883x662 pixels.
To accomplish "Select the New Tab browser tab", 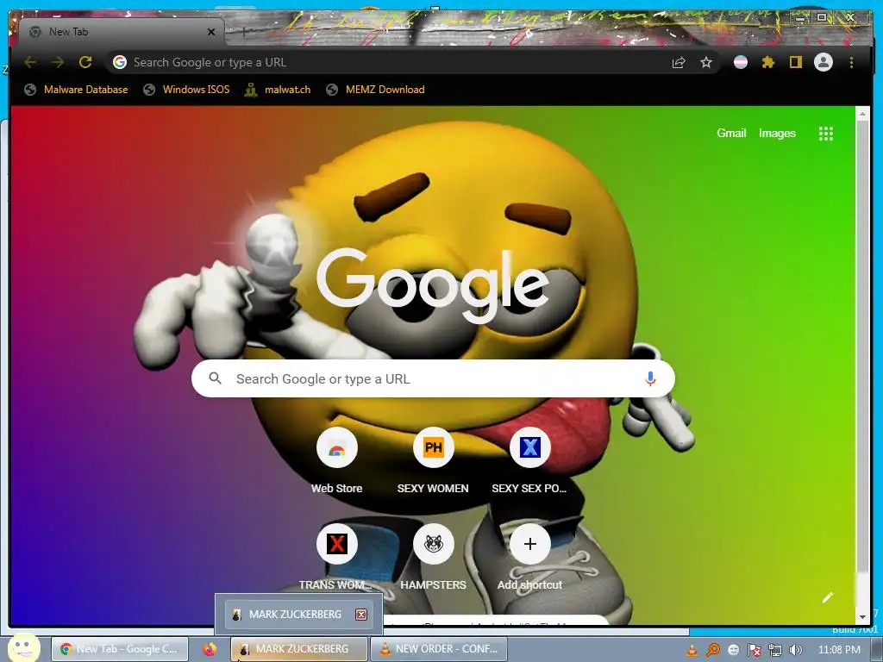I will (x=121, y=32).
